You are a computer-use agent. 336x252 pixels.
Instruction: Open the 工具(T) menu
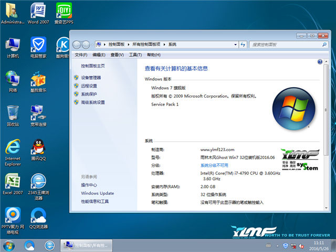tap(135, 55)
